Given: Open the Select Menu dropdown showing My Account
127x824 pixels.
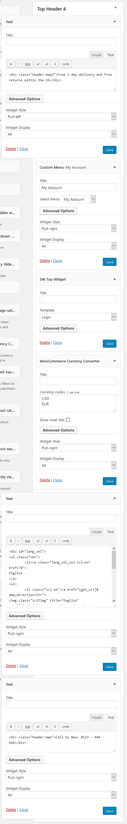Looking at the screenshot, I should [x=78, y=199].
